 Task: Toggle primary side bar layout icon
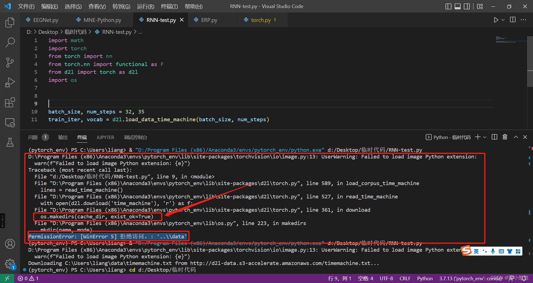tap(448, 6)
